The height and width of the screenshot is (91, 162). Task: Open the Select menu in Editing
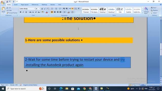click(x=154, y=13)
